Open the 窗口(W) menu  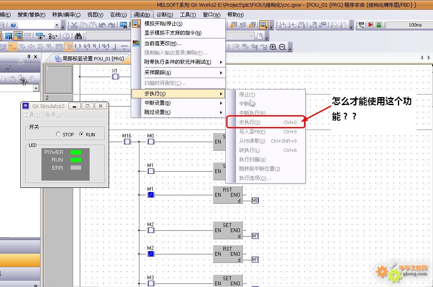pos(211,15)
